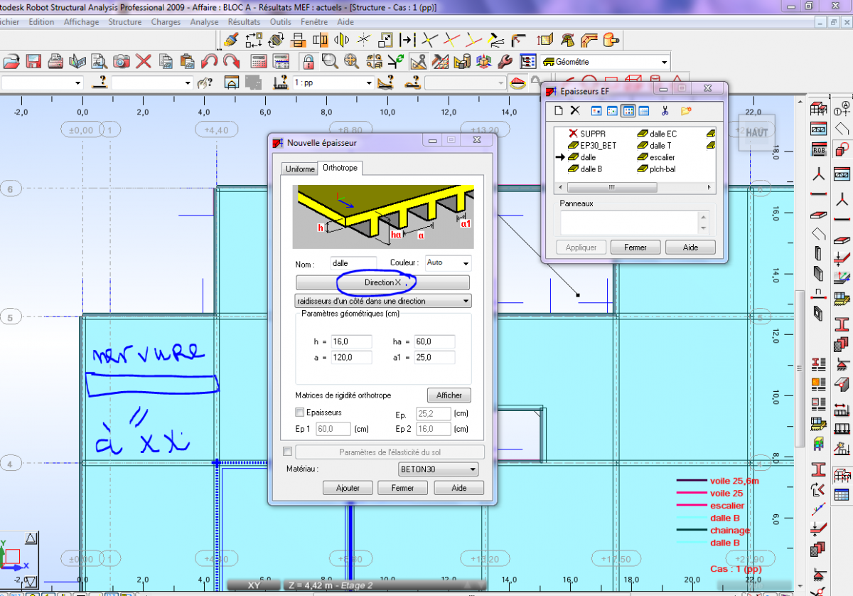853x596 pixels.
Task: Click the open file folder icon
Action: [x=12, y=61]
